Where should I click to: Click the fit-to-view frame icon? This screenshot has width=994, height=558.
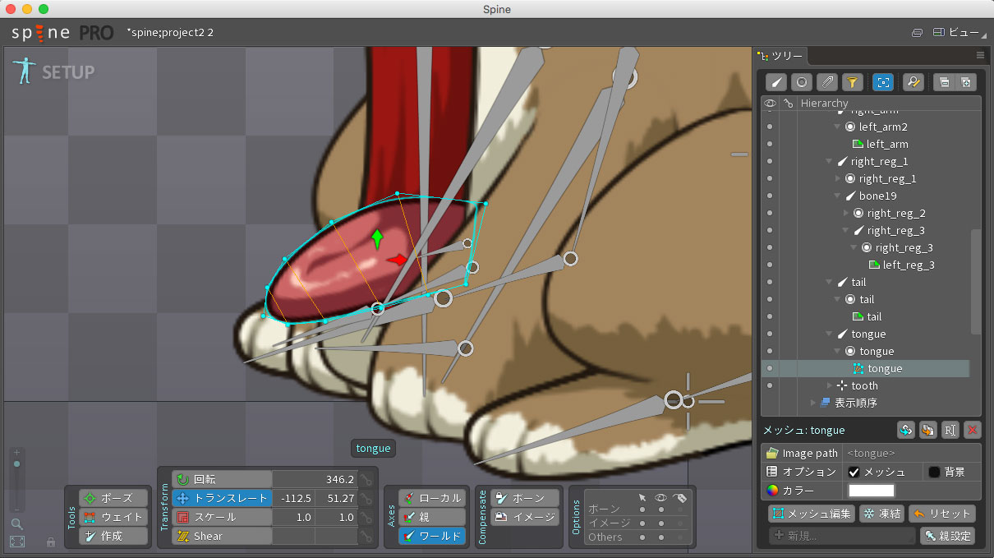[x=16, y=542]
